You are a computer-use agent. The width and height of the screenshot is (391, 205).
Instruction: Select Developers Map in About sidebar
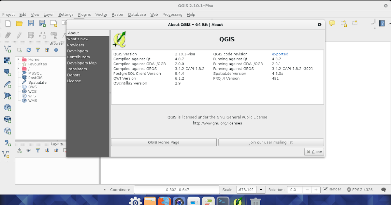point(88,63)
